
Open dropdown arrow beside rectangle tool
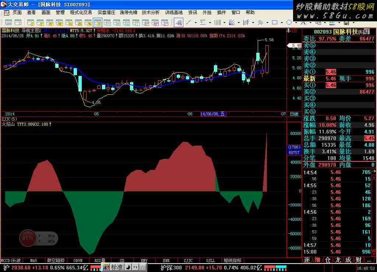tap(282, 22)
